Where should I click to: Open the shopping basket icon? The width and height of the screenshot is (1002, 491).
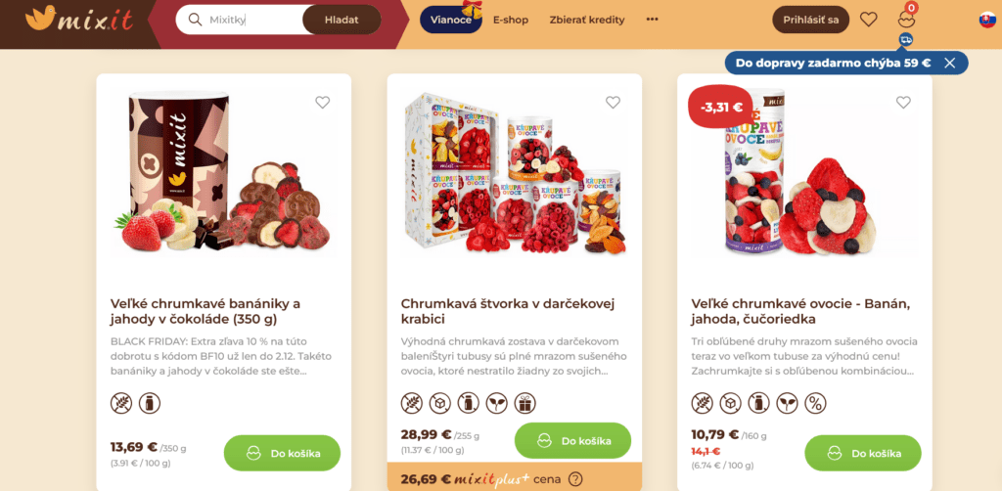[x=906, y=21]
